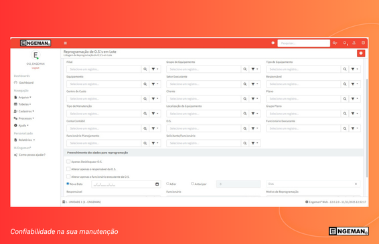Open filter dropdown for Tipo de Equipamento
The width and height of the screenshot is (379, 244).
[355, 70]
